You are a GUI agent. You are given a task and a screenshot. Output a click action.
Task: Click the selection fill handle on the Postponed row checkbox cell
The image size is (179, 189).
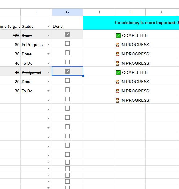(83, 76)
